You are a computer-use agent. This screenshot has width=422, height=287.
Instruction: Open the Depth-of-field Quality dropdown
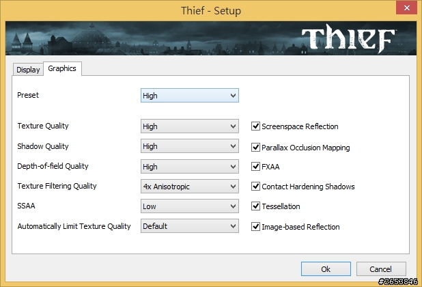click(189, 167)
